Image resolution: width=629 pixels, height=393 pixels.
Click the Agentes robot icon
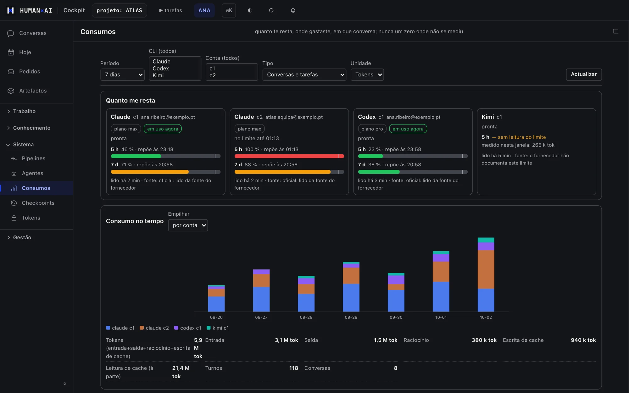click(14, 173)
